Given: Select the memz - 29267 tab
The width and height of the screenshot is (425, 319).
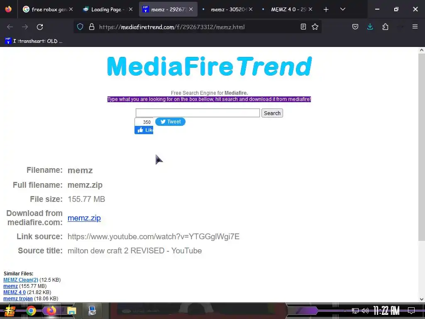Looking at the screenshot, I should (x=168, y=9).
